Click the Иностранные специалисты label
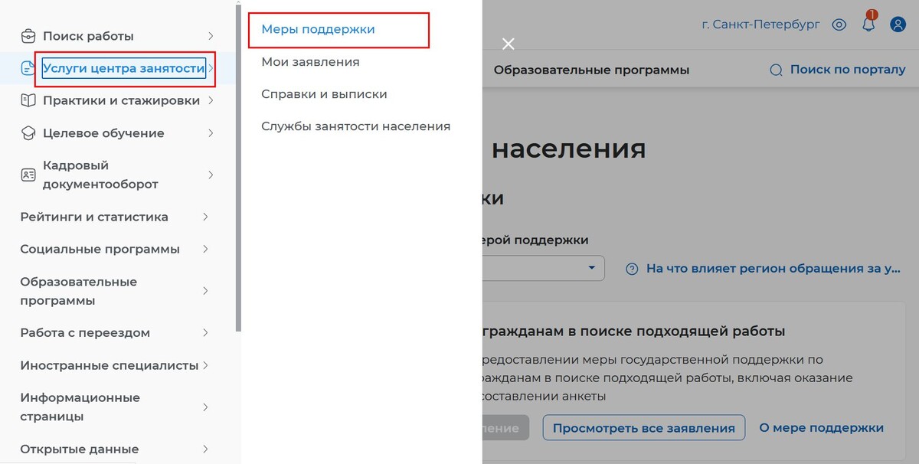Viewport: 919px width, 464px height. click(109, 365)
